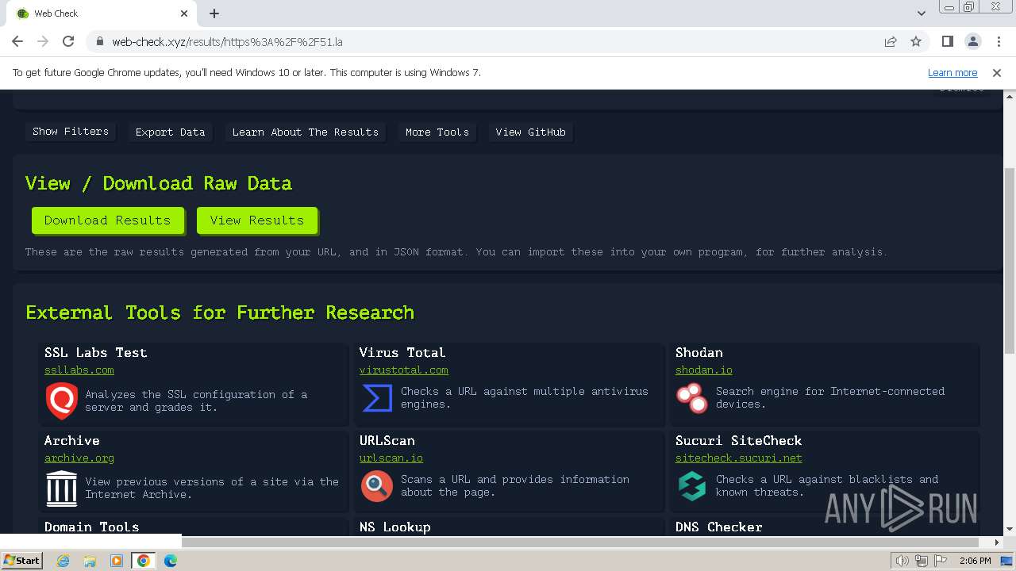Click the Domain Tools card title
Viewport: 1016px width, 571px height.
click(x=92, y=527)
